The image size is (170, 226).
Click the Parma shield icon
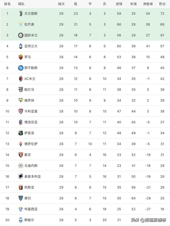click(21, 90)
